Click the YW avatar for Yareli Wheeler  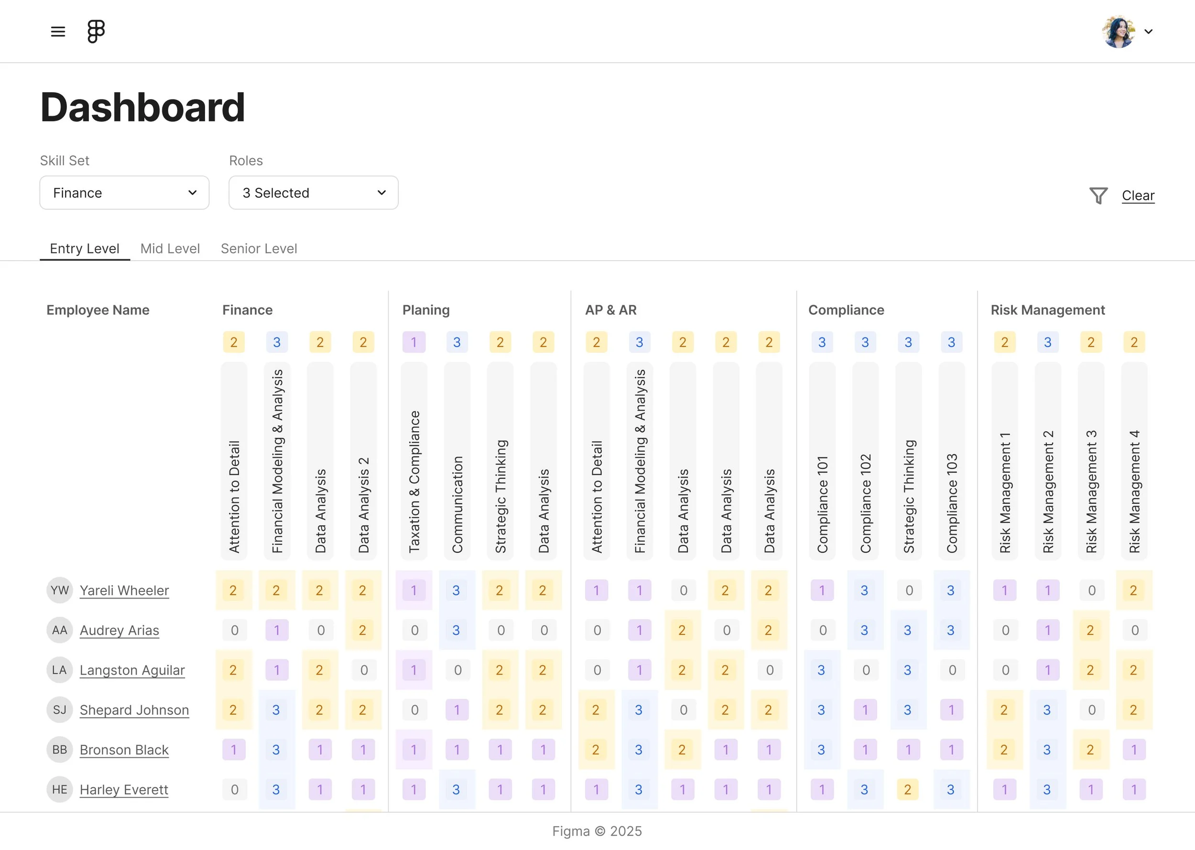[59, 590]
